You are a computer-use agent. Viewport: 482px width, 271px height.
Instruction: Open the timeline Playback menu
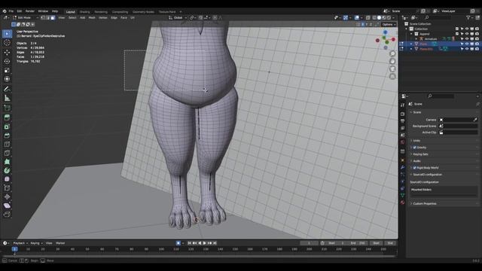(x=20, y=243)
